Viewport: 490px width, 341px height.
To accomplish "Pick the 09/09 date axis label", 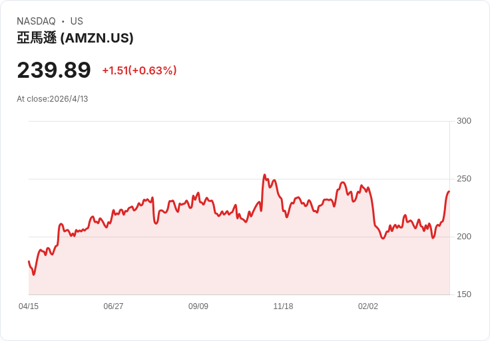I will tap(198, 306).
